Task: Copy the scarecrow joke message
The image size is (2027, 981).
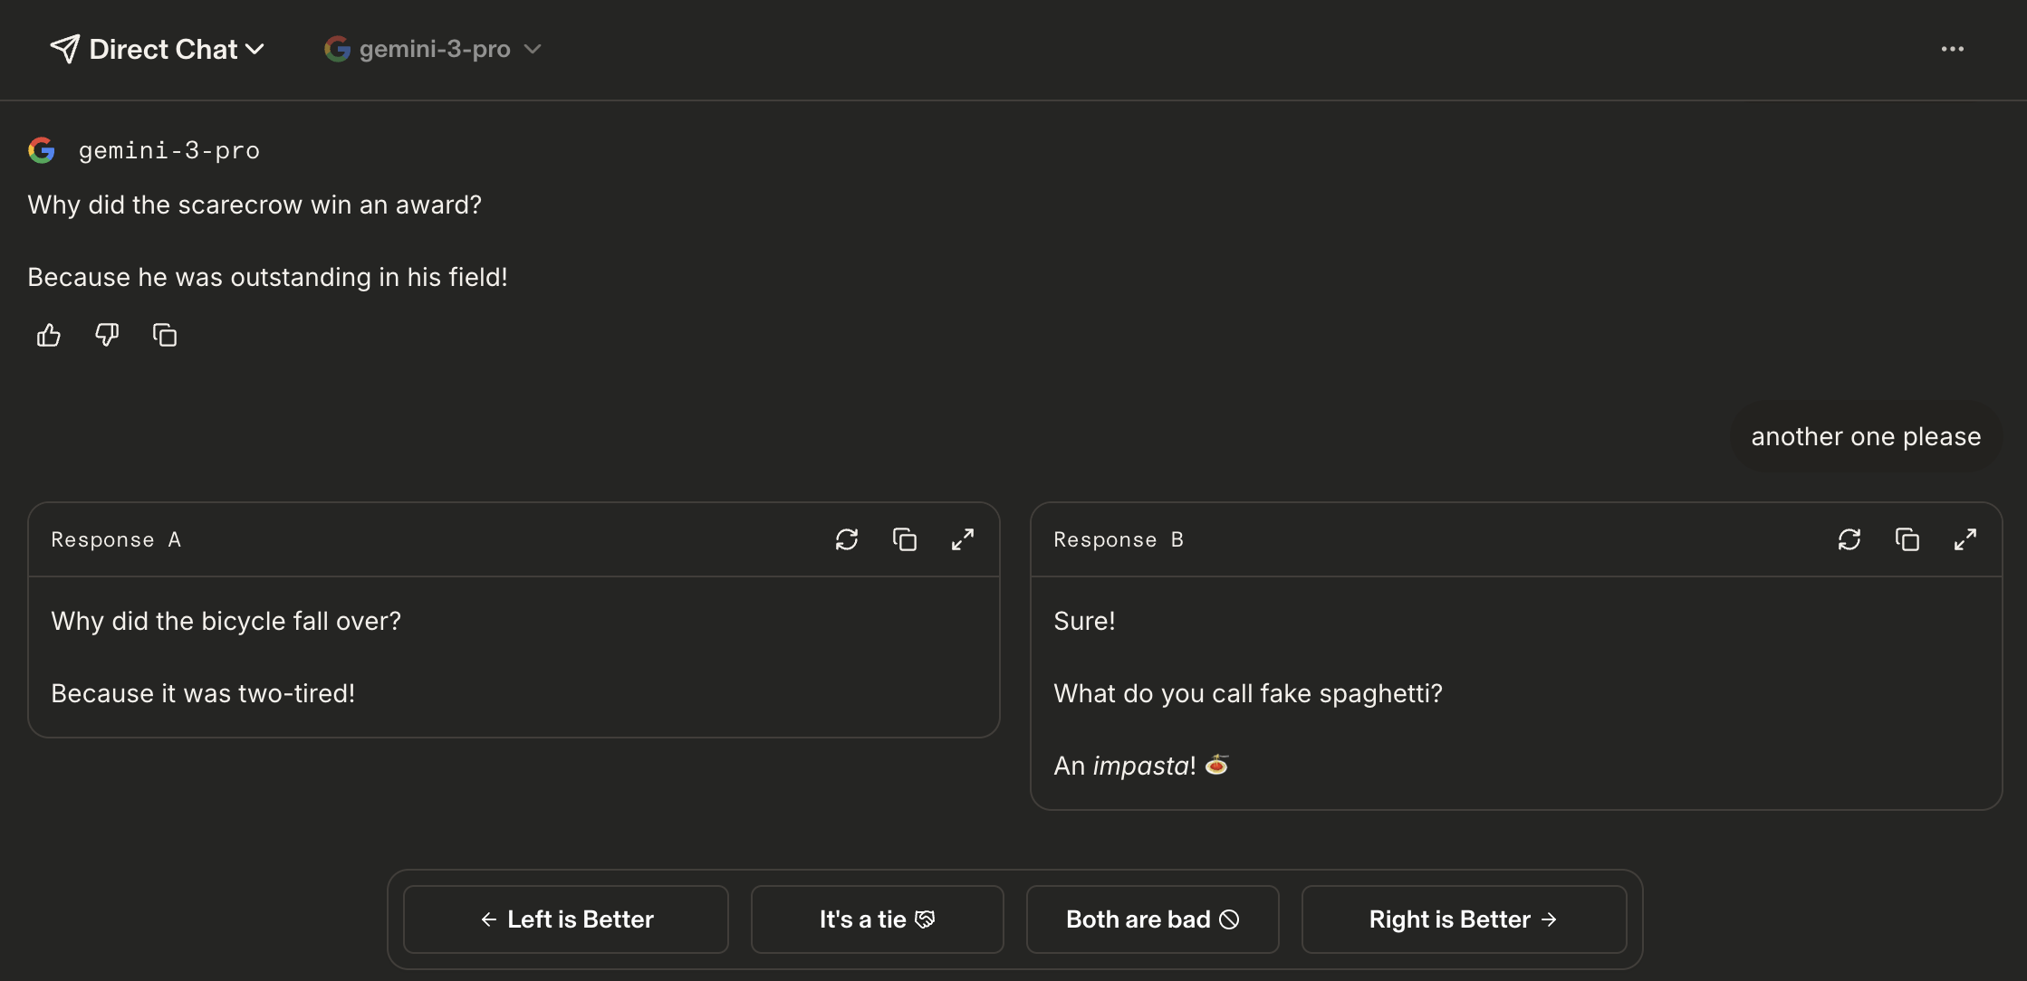Action: (165, 336)
